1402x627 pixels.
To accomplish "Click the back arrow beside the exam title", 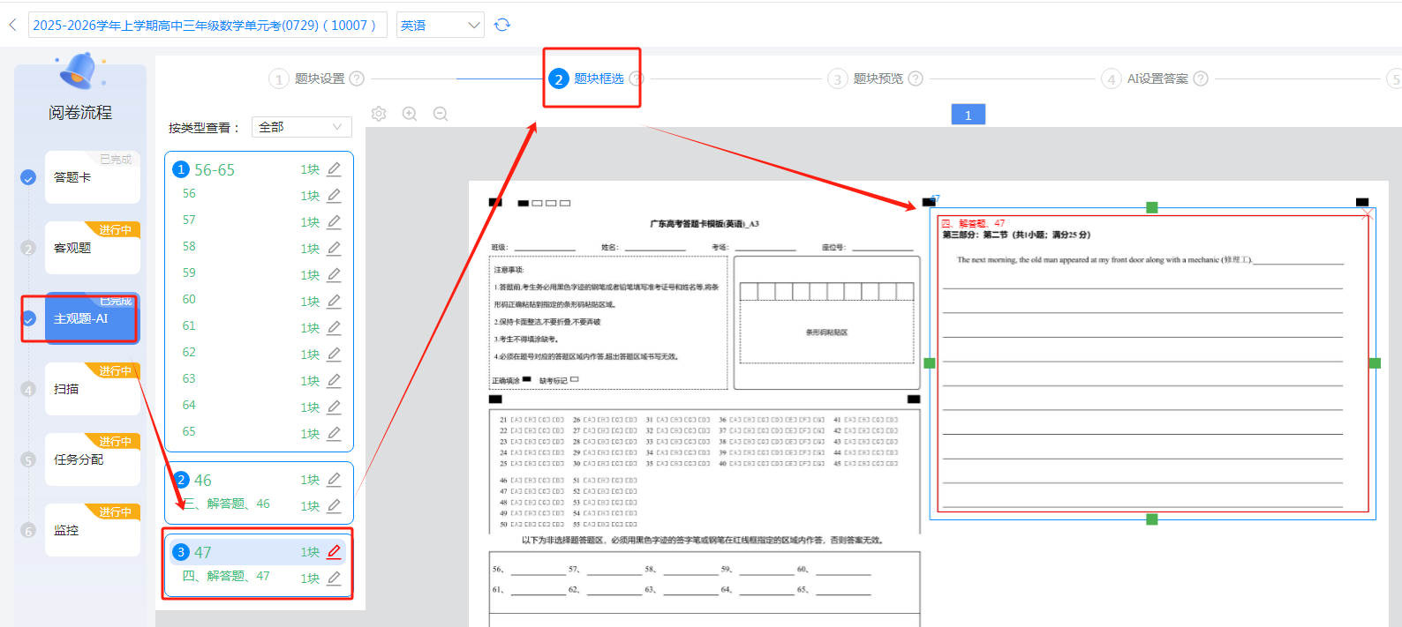I will pyautogui.click(x=12, y=25).
